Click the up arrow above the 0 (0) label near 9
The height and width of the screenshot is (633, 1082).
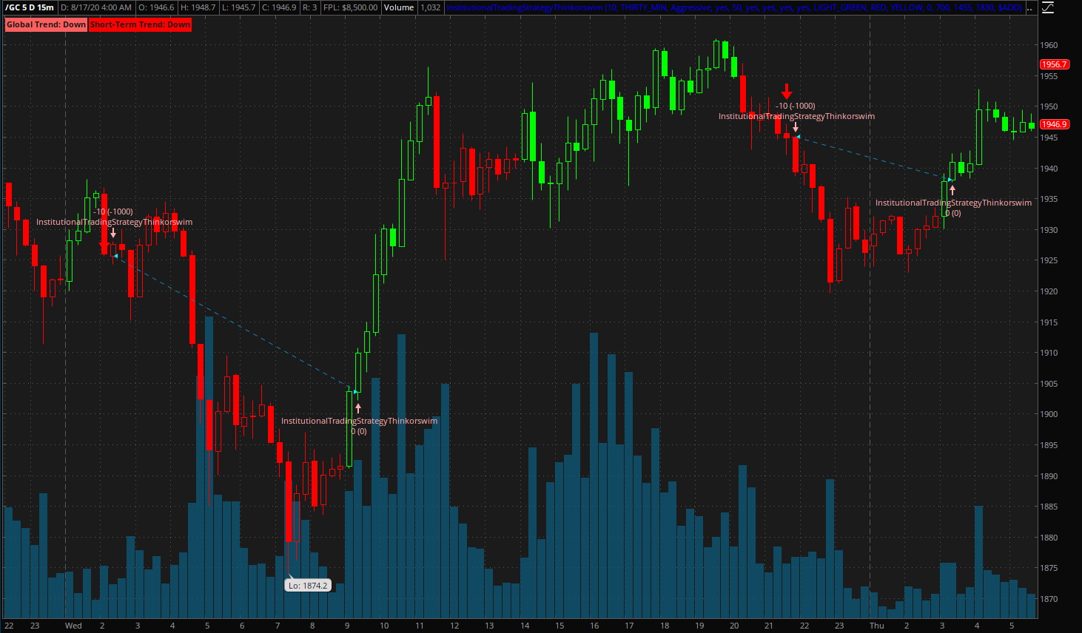358,407
